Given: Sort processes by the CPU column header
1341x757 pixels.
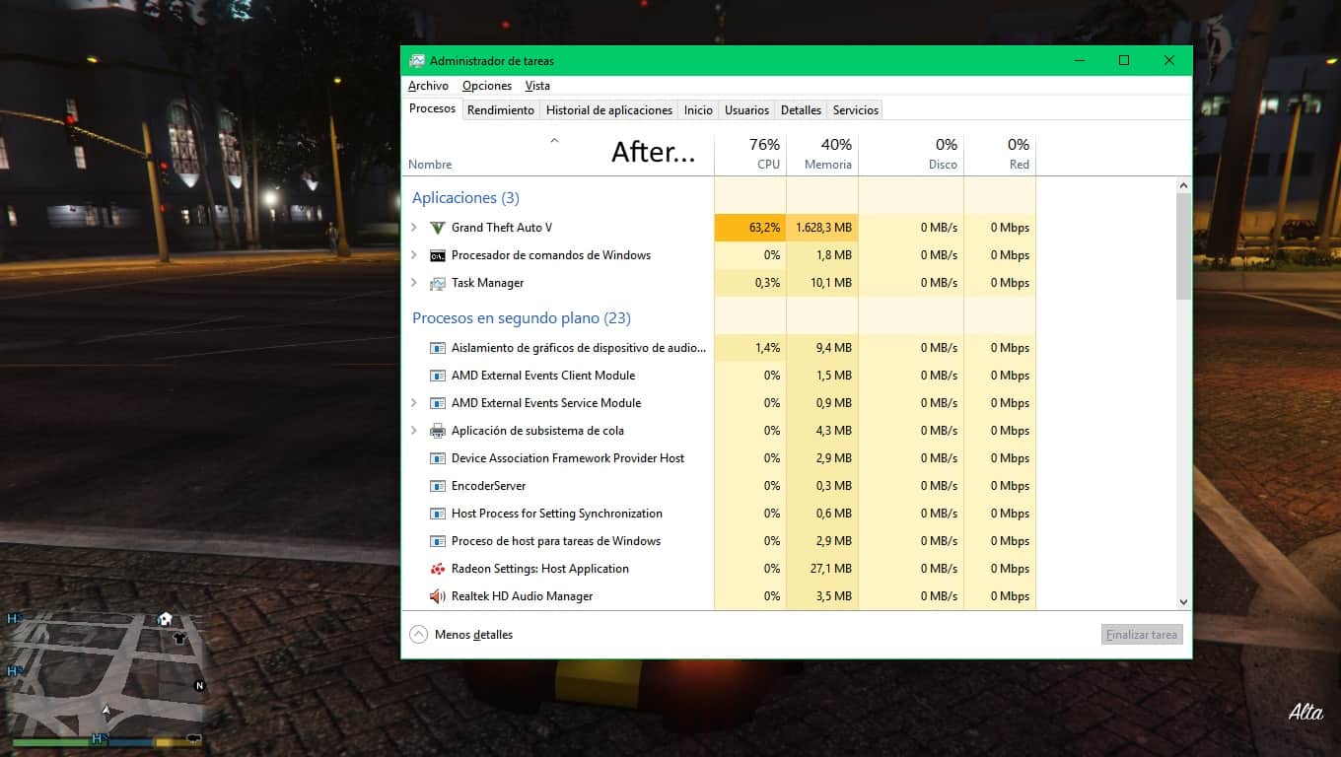Looking at the screenshot, I should (x=750, y=153).
